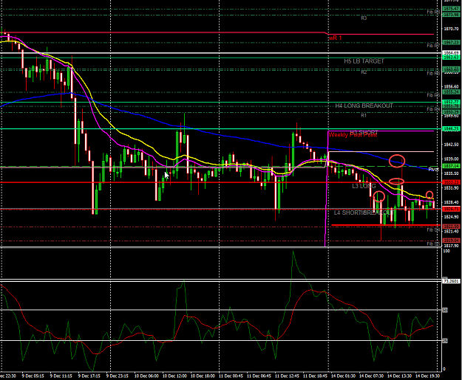The height and width of the screenshot is (380, 462).
Task: Click the 1852.77 green price tag
Action: pos(451,102)
